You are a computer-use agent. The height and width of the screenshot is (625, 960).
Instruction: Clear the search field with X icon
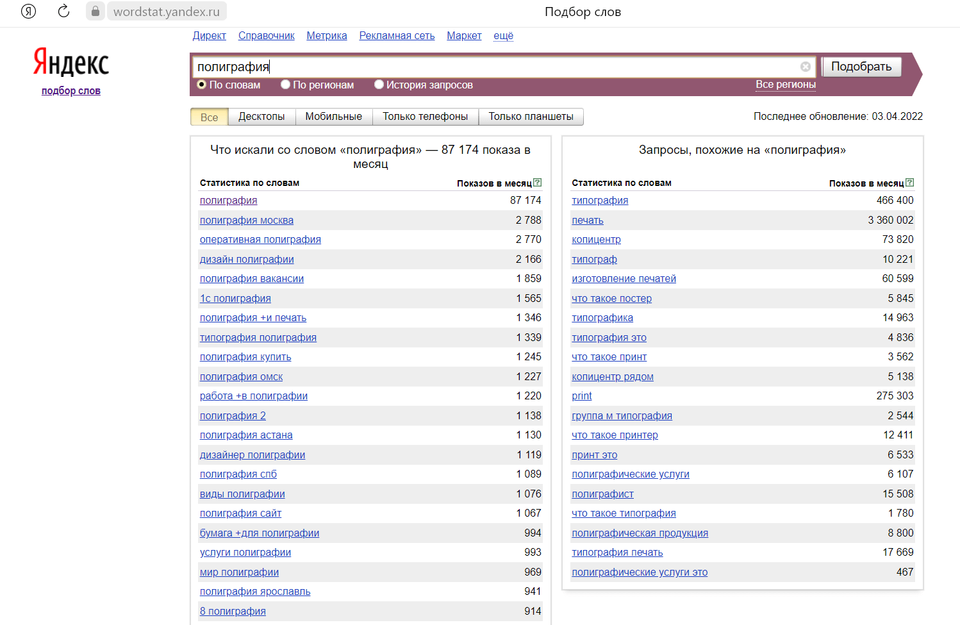point(806,67)
